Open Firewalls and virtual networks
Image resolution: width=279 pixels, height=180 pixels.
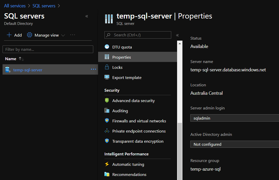[x=138, y=121]
